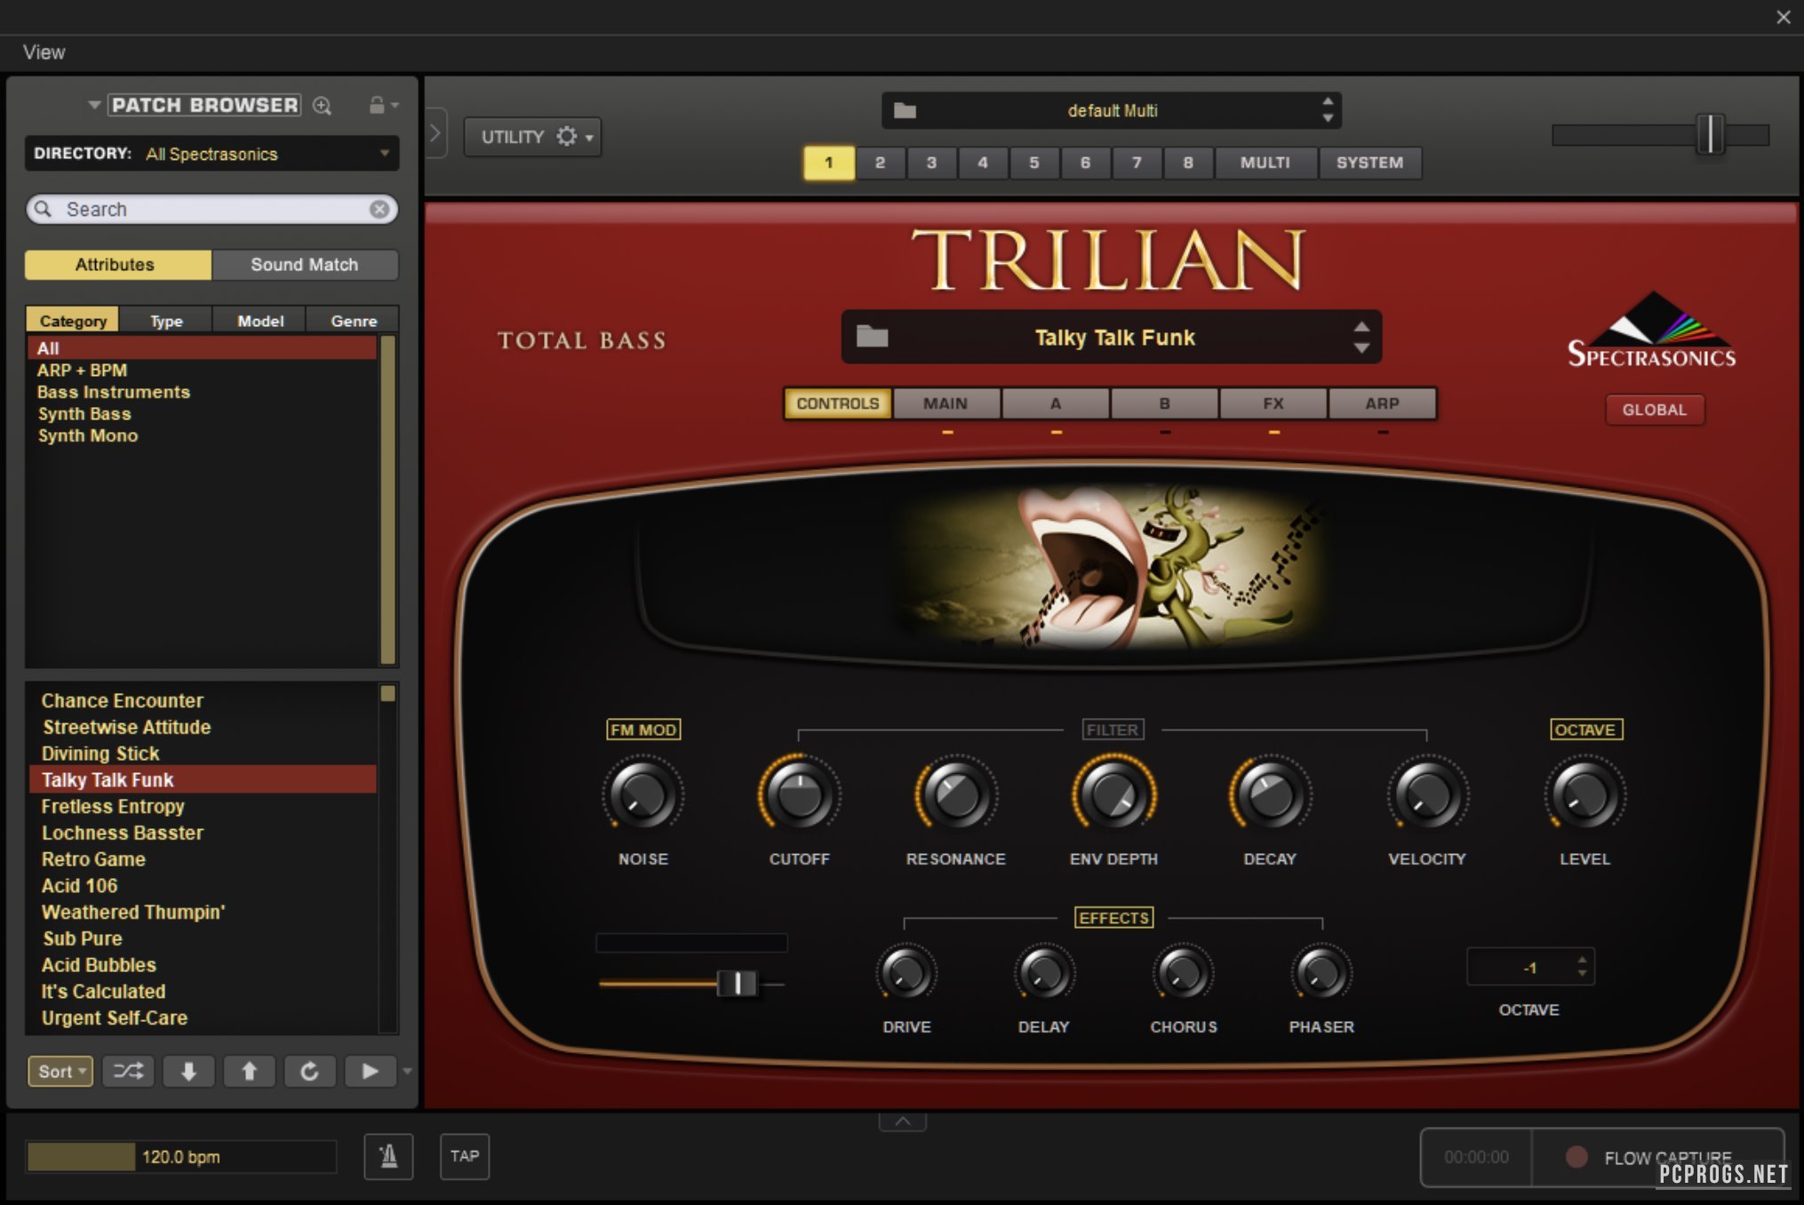This screenshot has height=1205, width=1804.
Task: Click the FM Mod Noise knob
Action: tap(643, 794)
